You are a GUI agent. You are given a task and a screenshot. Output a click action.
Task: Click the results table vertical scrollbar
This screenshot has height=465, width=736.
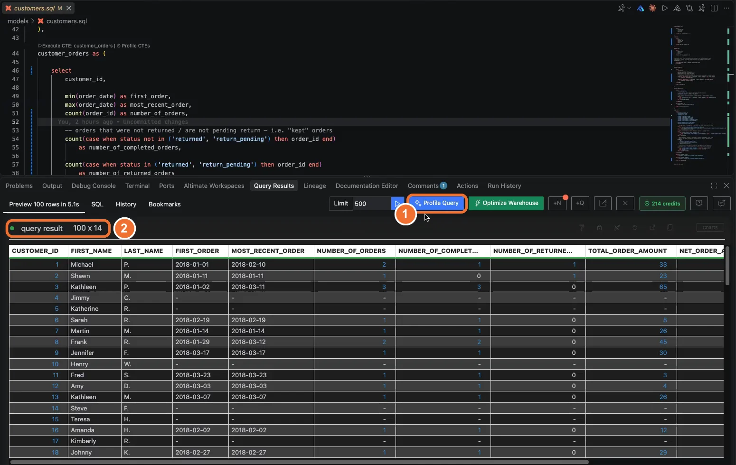pos(727,266)
